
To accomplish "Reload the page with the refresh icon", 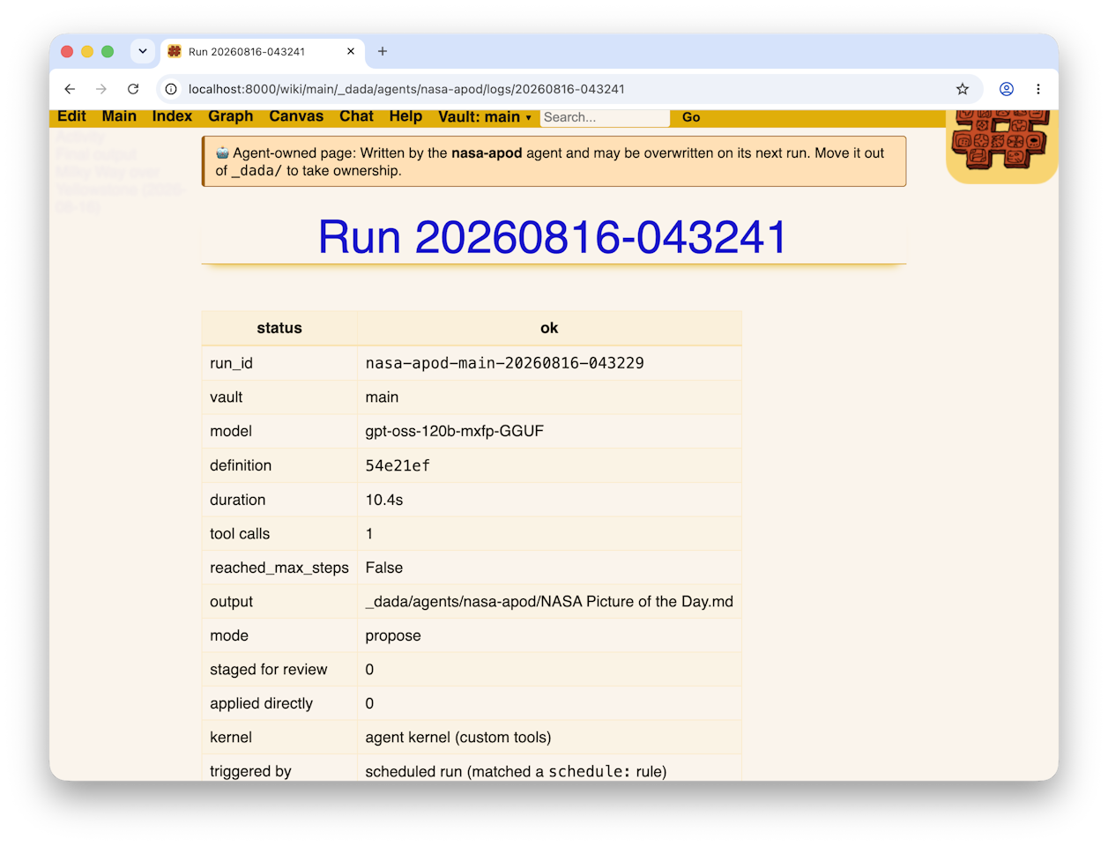I will pos(133,89).
